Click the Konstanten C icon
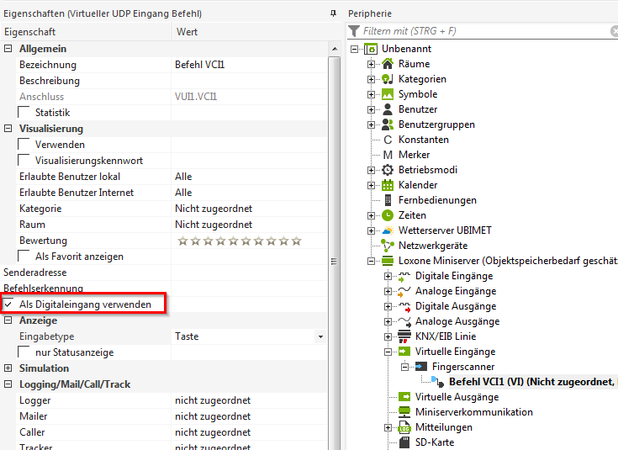The height and width of the screenshot is (450, 618). pyautogui.click(x=388, y=140)
